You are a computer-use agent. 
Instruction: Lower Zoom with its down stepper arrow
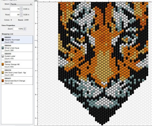tap(25, 29)
